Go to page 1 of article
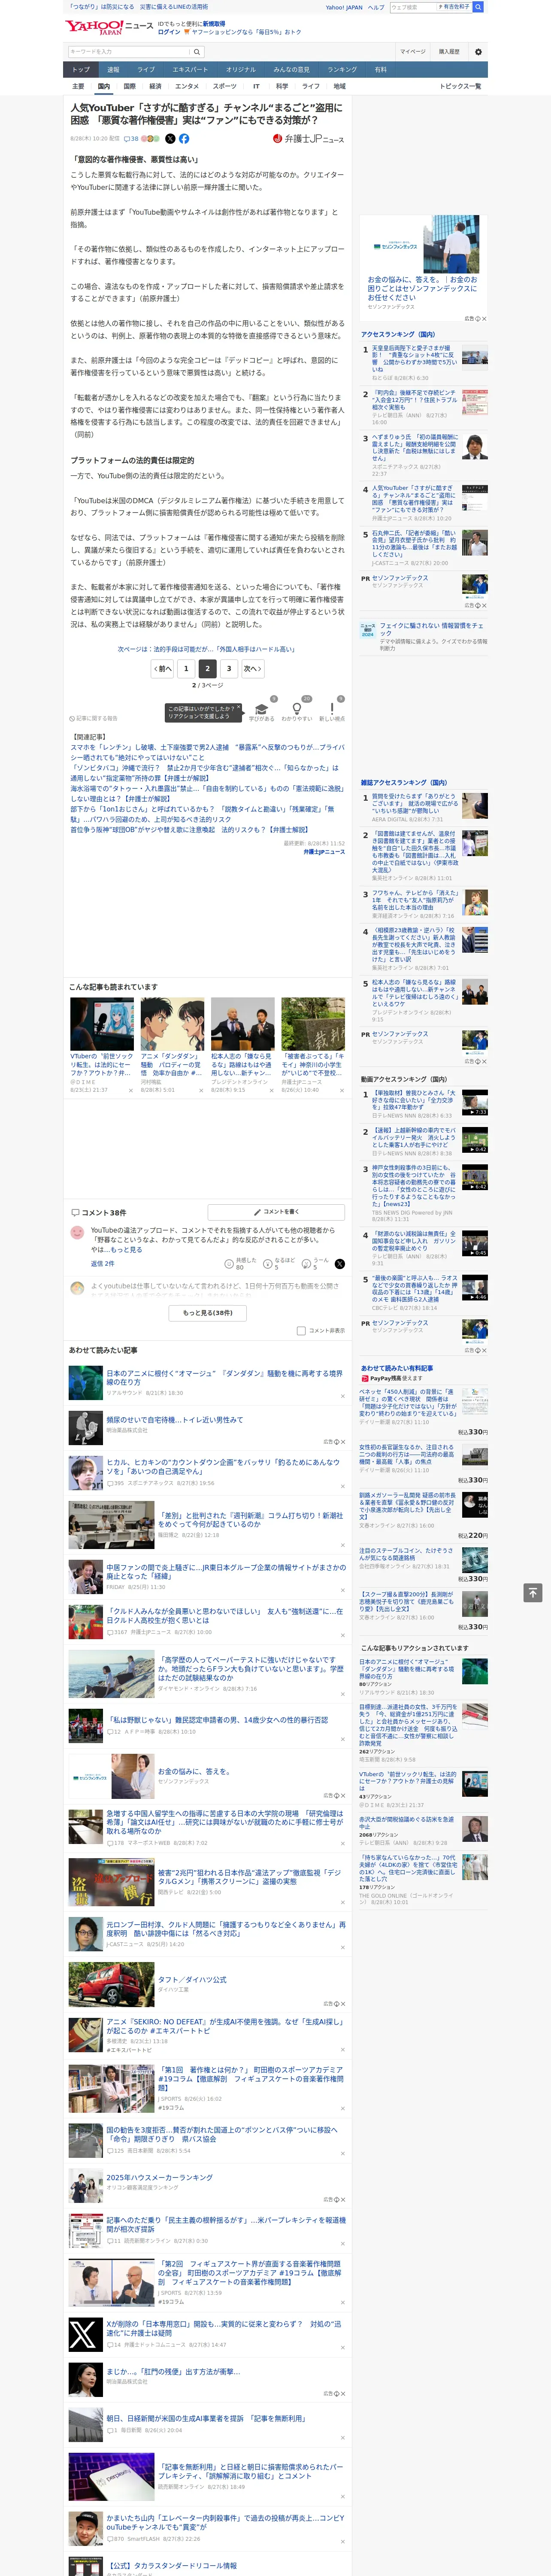551x2576 pixels. [186, 669]
